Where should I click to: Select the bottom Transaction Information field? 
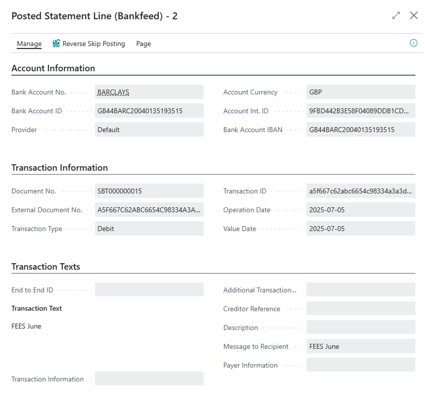point(149,379)
